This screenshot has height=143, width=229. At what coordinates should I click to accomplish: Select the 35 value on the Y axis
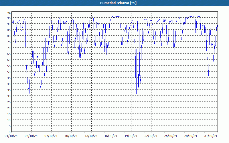coord(9,90)
